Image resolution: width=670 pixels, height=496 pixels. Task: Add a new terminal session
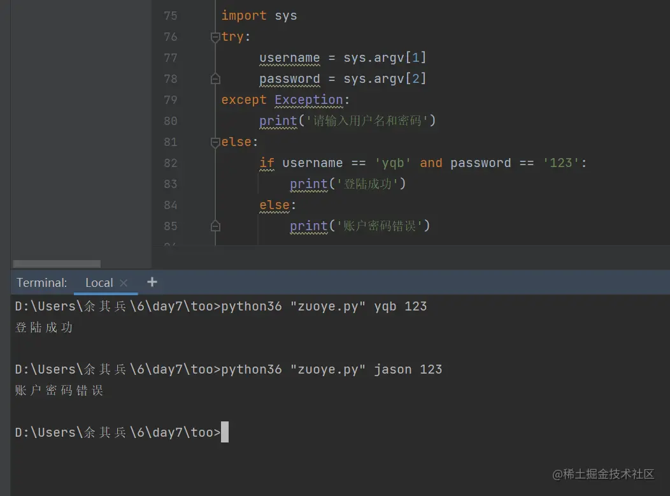(x=152, y=282)
